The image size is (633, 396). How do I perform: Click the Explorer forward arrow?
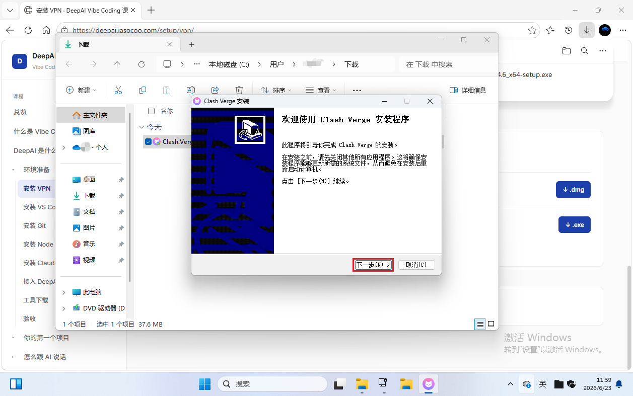click(x=93, y=64)
